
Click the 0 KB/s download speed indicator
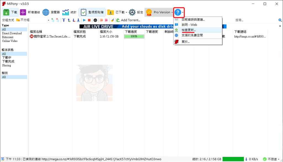point(251,159)
